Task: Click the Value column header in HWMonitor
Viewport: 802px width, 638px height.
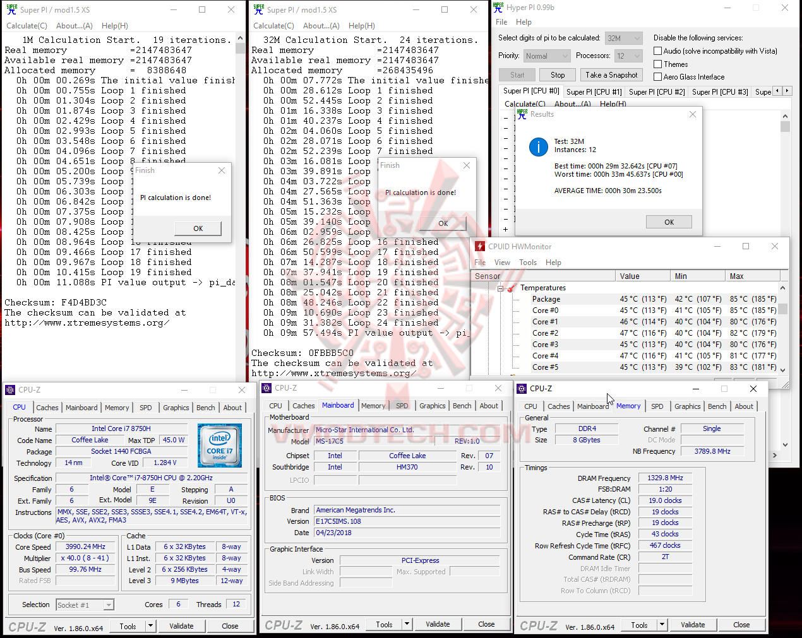Action: click(642, 276)
